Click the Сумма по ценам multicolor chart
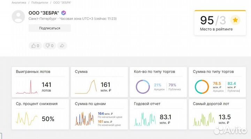Image resolution: width=251 pixels, height=139 pixels. click(84, 119)
